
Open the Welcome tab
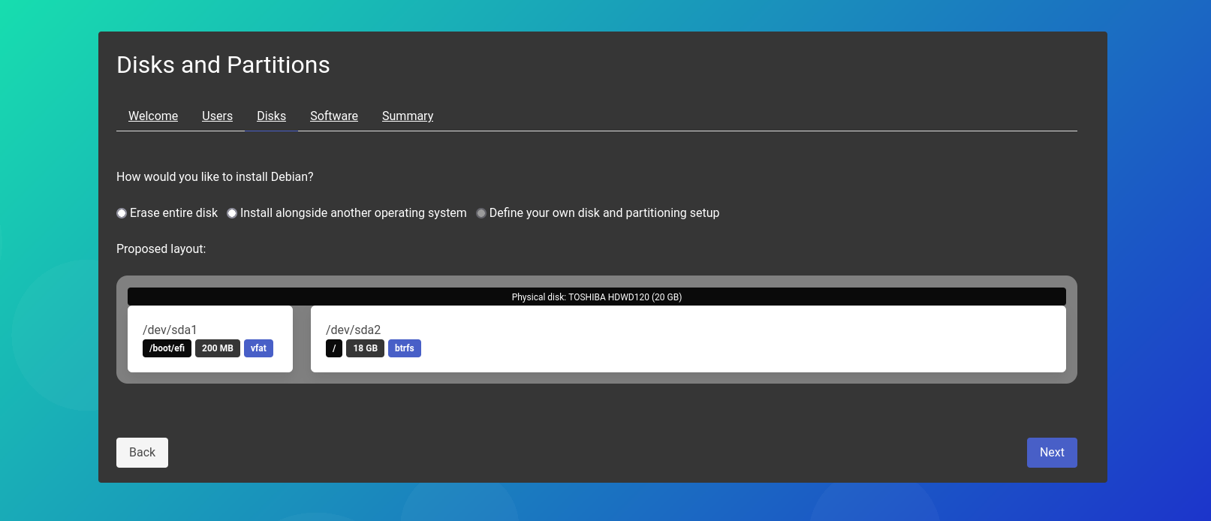[153, 116]
